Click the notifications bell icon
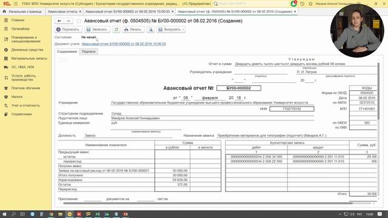This screenshot has width=388, height=218. [x=293, y=4]
